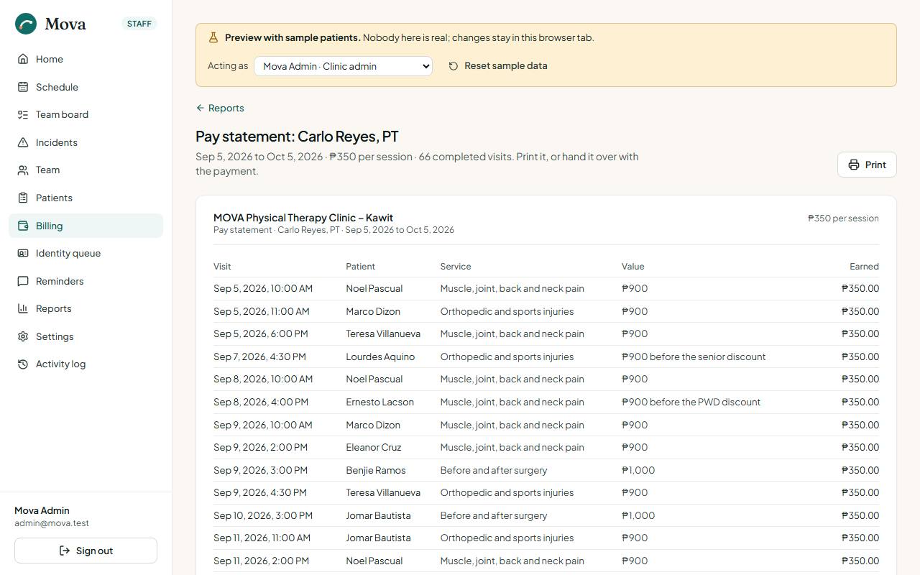Click the Patients clipboard icon
This screenshot has height=575, width=920.
(23, 198)
